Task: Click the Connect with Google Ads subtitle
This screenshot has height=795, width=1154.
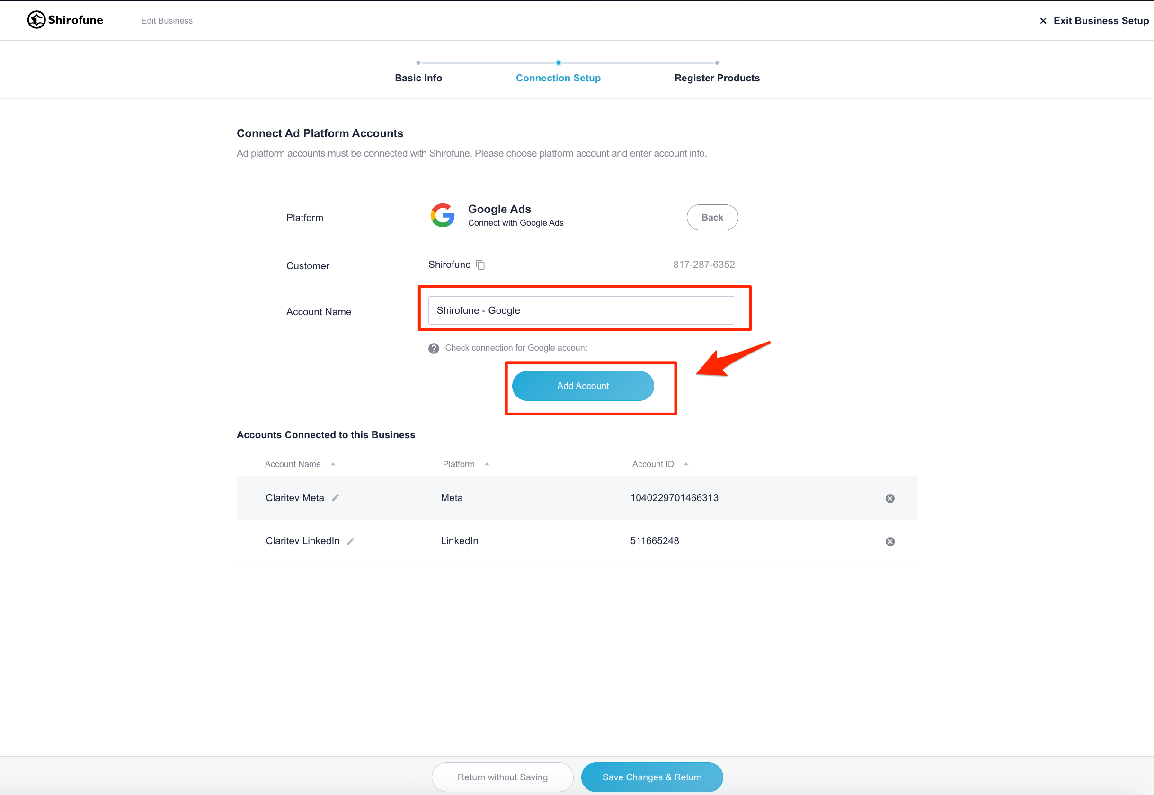Action: click(516, 223)
